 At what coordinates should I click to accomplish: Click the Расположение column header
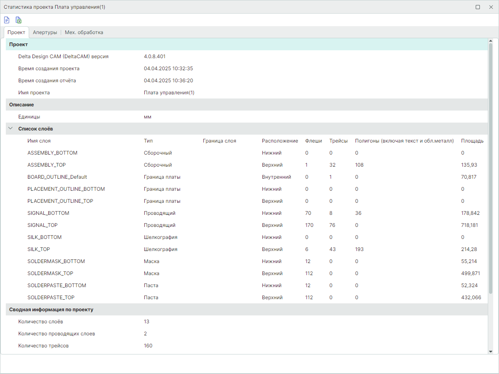click(x=280, y=141)
